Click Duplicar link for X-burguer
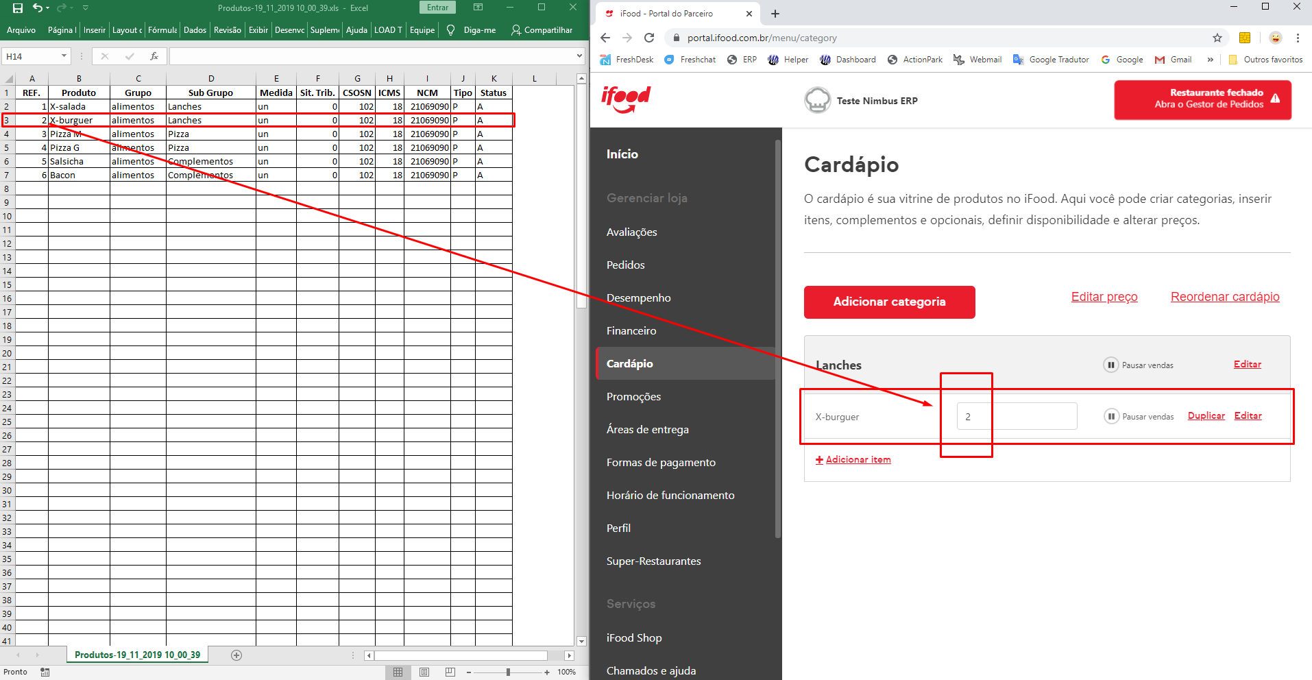 pyautogui.click(x=1206, y=416)
